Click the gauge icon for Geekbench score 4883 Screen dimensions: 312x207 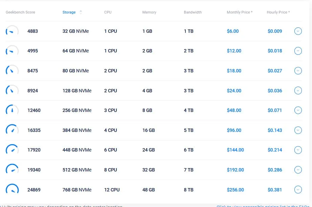12,31
